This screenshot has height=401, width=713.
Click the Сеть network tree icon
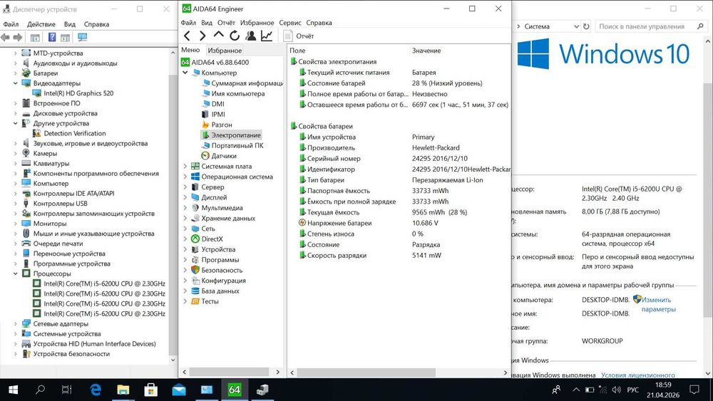[x=195, y=229]
